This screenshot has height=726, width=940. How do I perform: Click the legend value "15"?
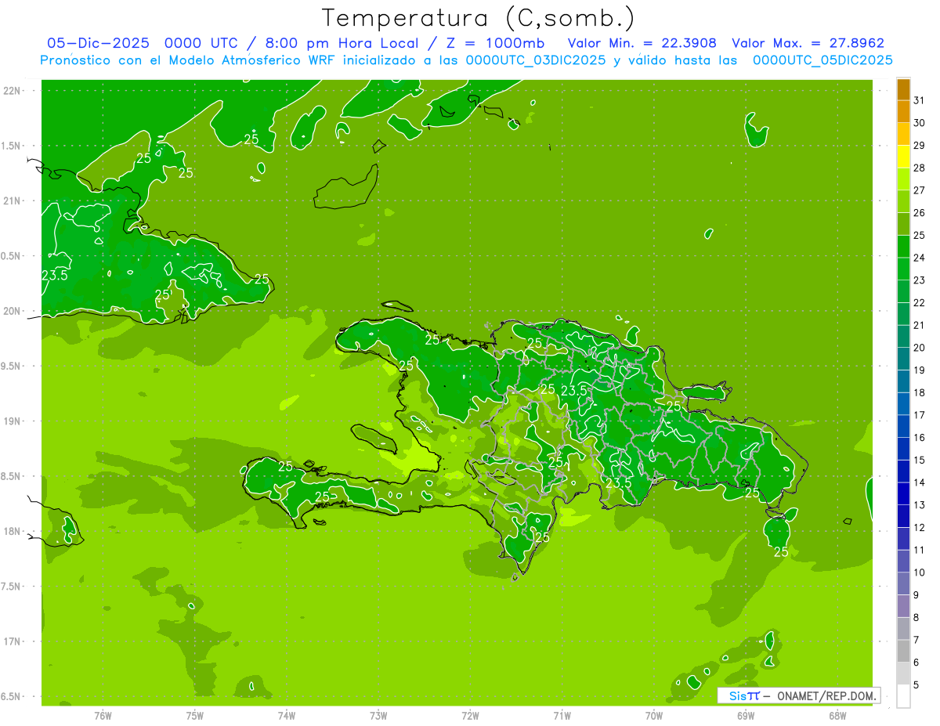[x=920, y=460]
